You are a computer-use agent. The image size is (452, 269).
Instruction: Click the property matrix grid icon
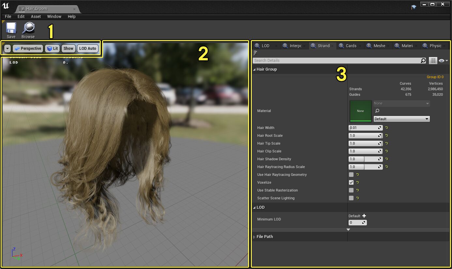click(433, 61)
